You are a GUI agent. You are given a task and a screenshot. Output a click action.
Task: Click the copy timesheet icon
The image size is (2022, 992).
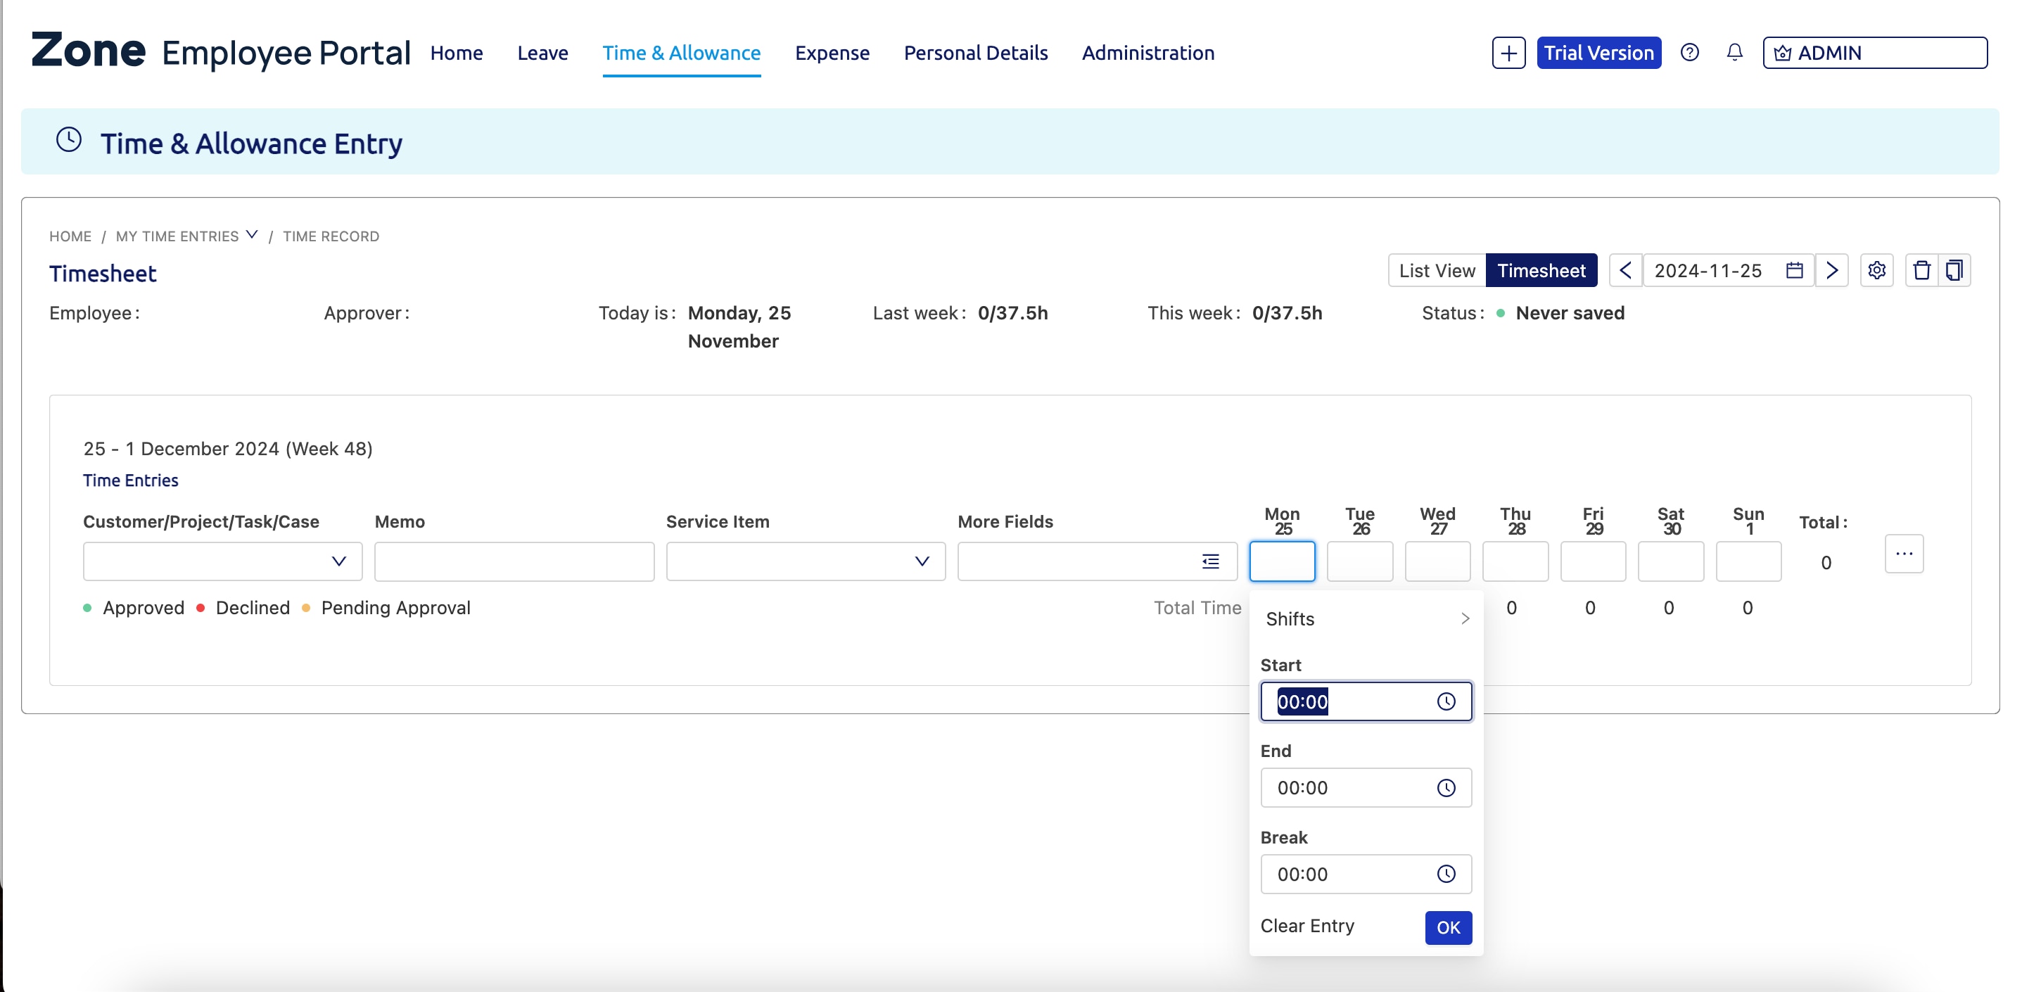pyautogui.click(x=1954, y=271)
